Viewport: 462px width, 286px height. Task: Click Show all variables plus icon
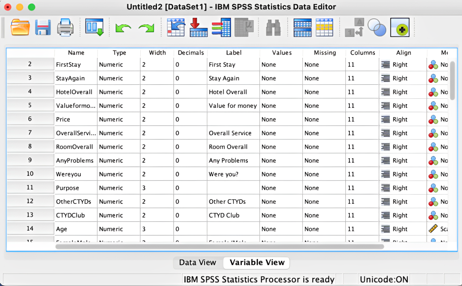pyautogui.click(x=400, y=27)
